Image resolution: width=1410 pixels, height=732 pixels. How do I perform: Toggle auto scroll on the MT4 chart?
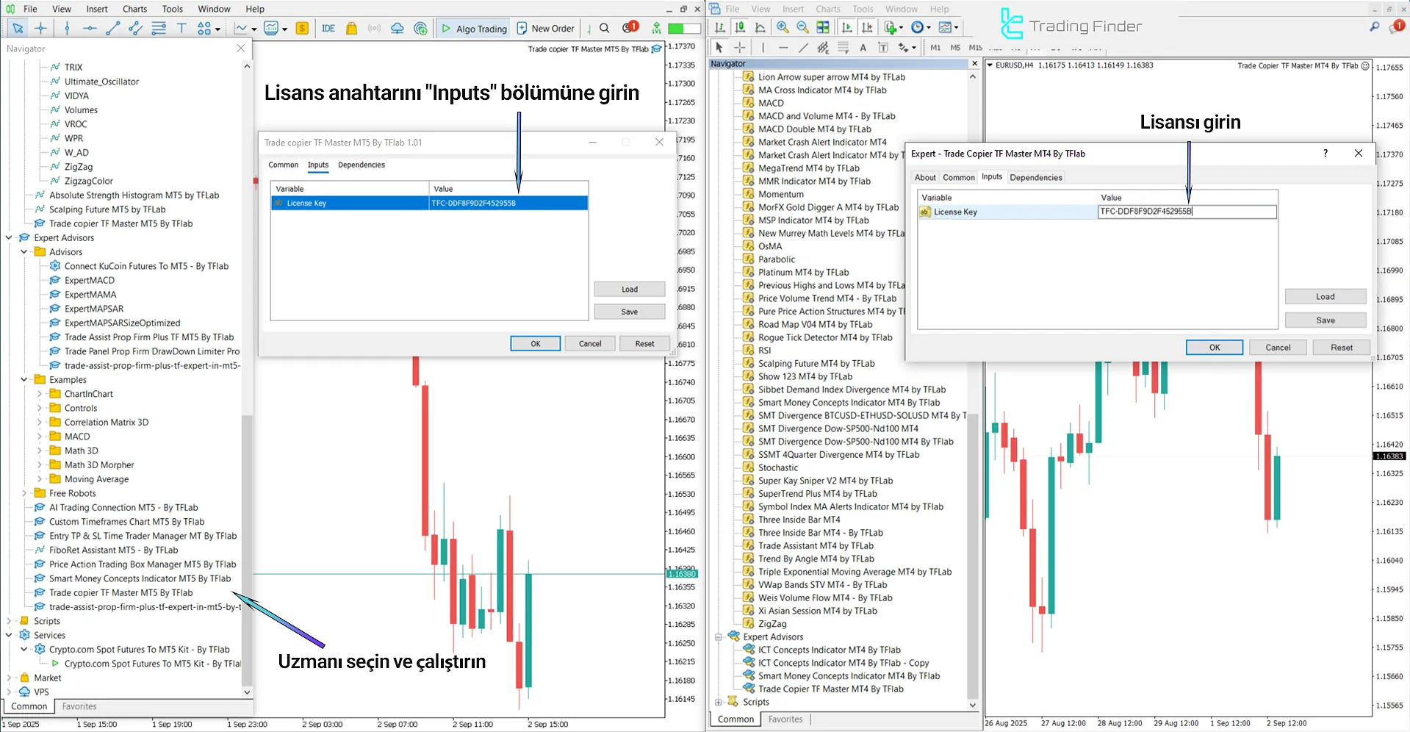click(x=846, y=27)
